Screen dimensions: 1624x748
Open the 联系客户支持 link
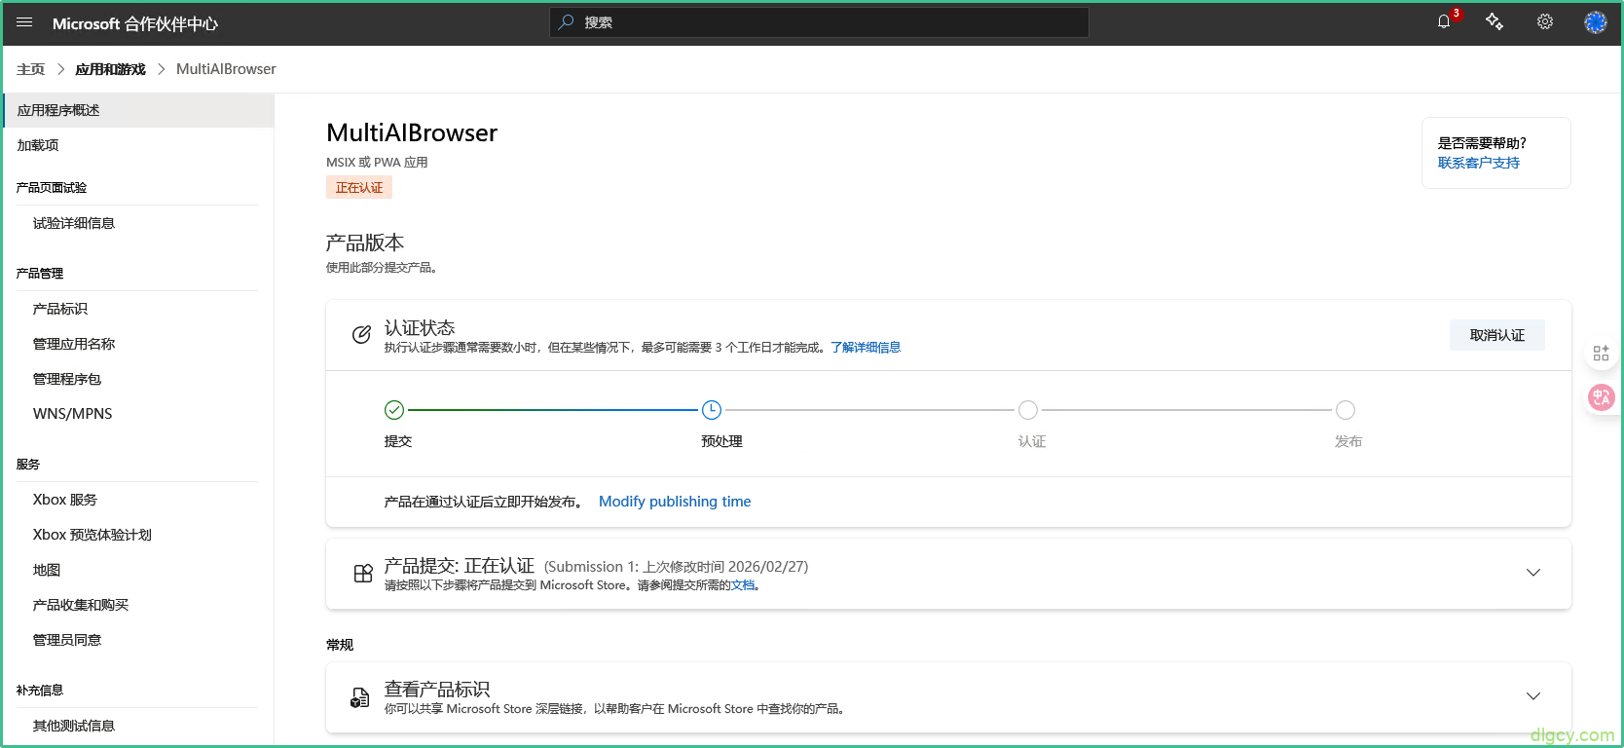(1478, 163)
